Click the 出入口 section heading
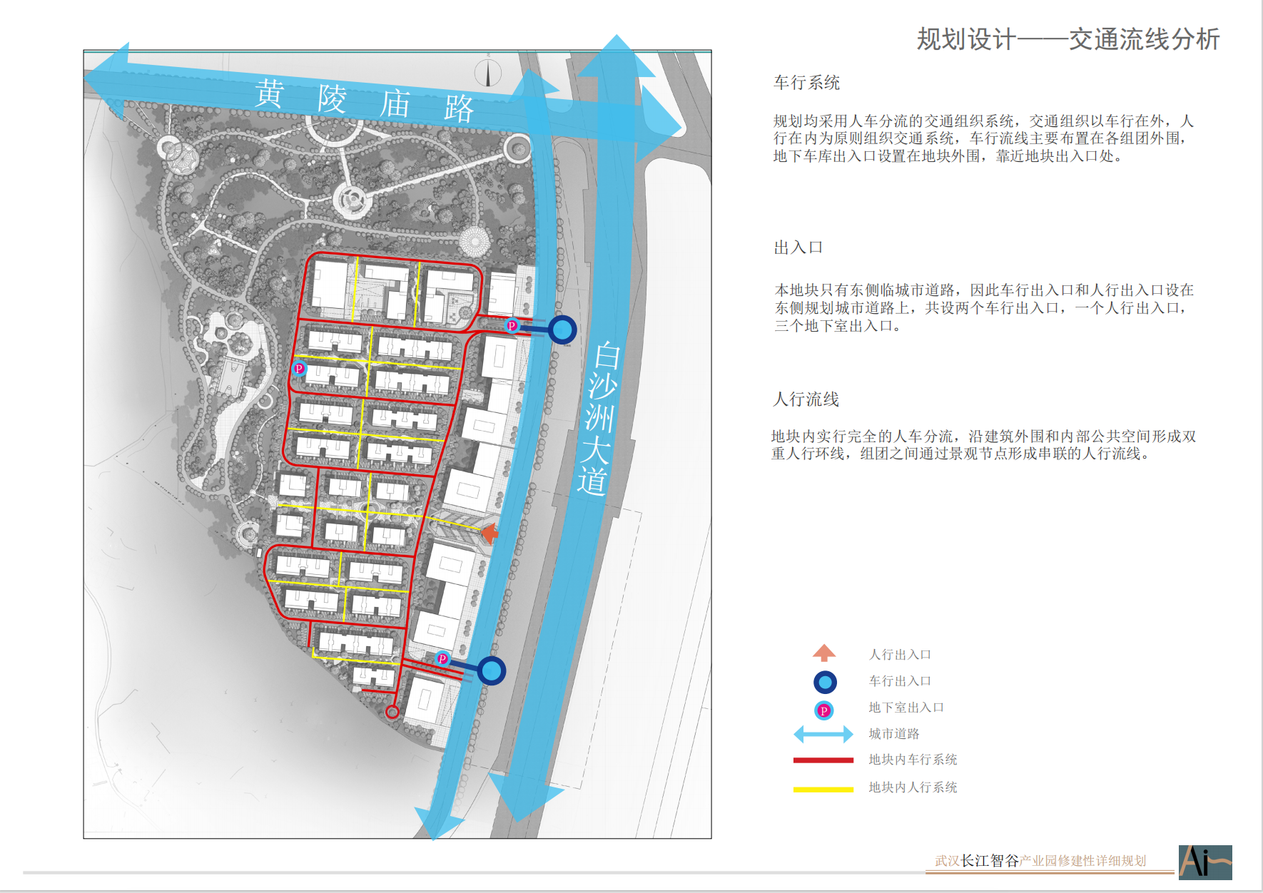Image resolution: width=1263 pixels, height=893 pixels. click(x=798, y=248)
